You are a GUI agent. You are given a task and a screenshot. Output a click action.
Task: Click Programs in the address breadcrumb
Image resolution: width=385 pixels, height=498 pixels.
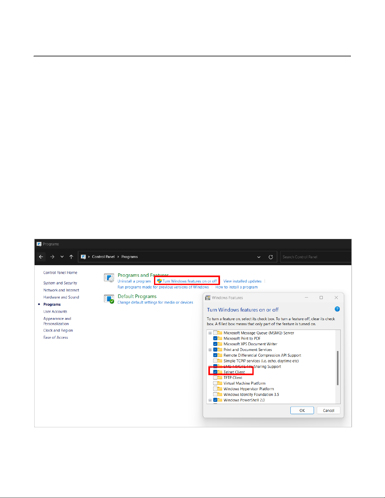pyautogui.click(x=129, y=257)
